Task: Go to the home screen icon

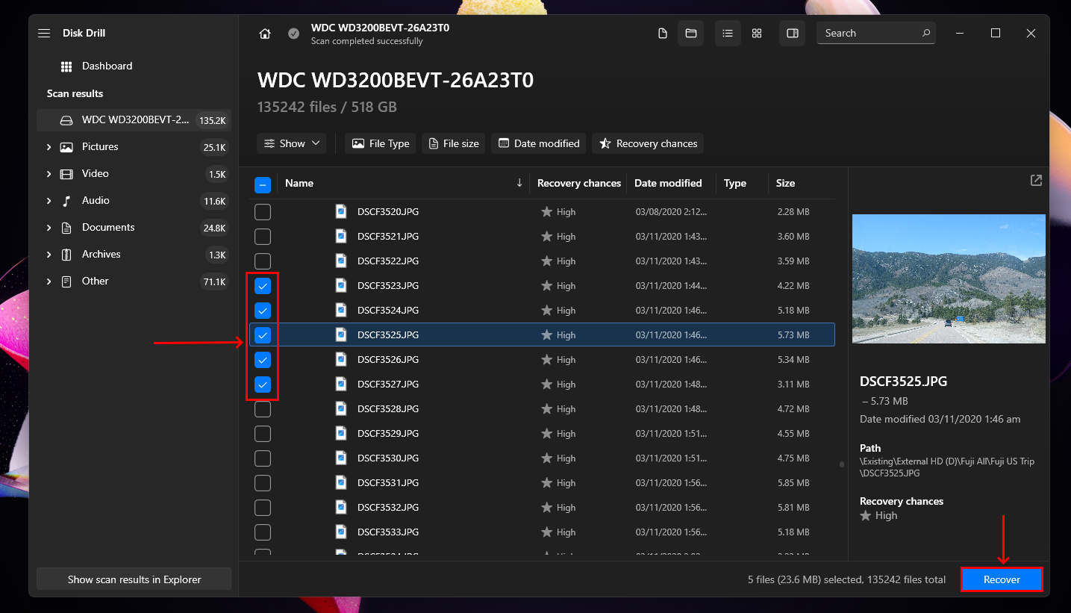Action: [x=264, y=34]
